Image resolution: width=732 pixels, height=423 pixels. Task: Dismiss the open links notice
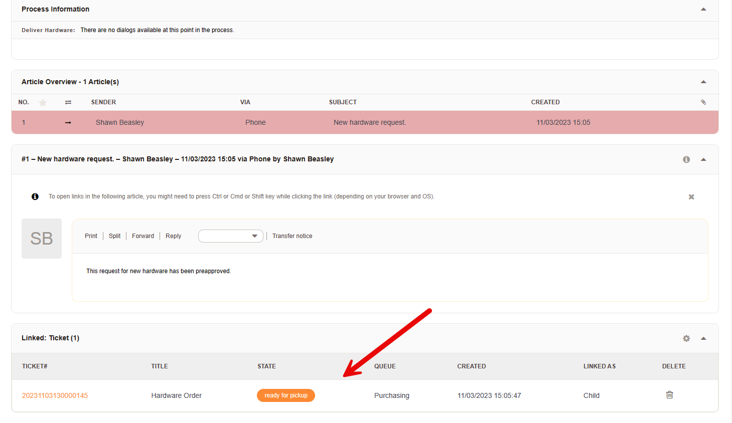pos(691,197)
